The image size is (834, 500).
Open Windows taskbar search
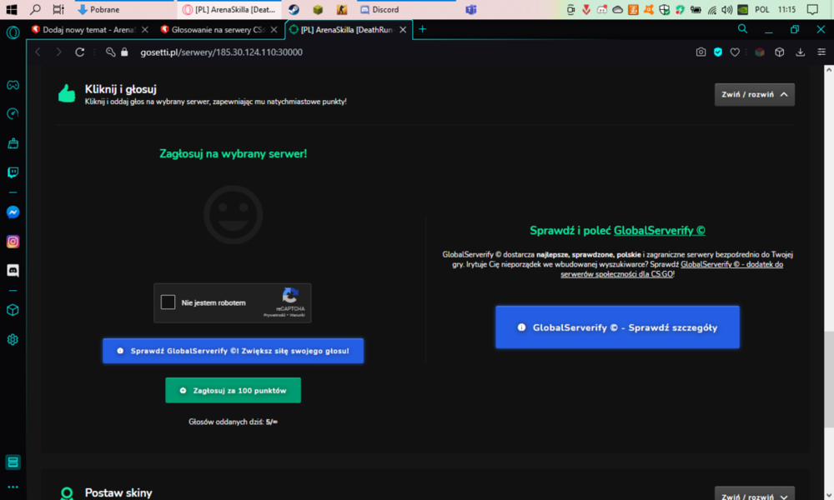click(35, 9)
